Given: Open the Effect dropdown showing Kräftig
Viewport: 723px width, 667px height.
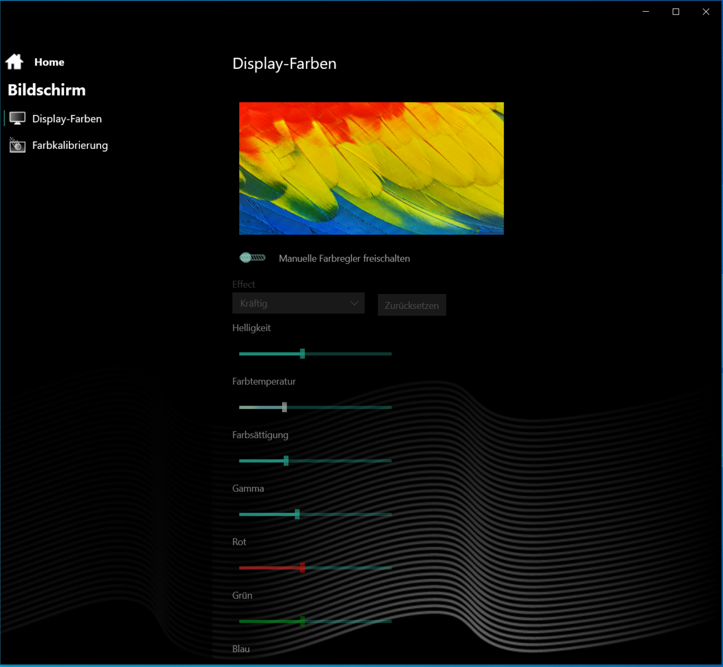Looking at the screenshot, I should (298, 303).
